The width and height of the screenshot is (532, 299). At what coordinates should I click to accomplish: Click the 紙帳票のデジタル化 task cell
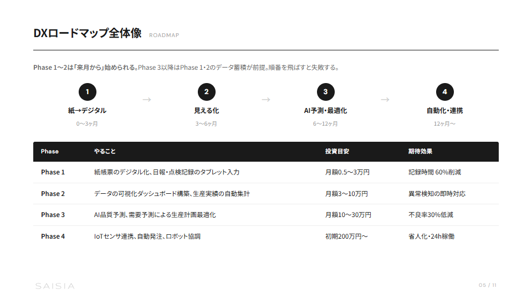point(167,172)
